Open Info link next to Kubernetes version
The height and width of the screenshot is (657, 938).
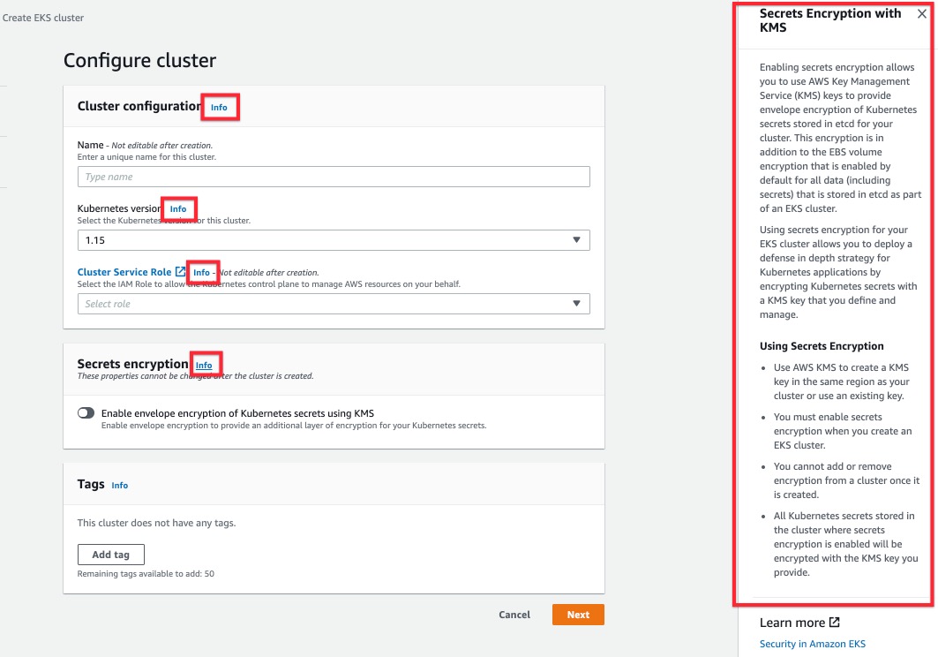point(178,209)
